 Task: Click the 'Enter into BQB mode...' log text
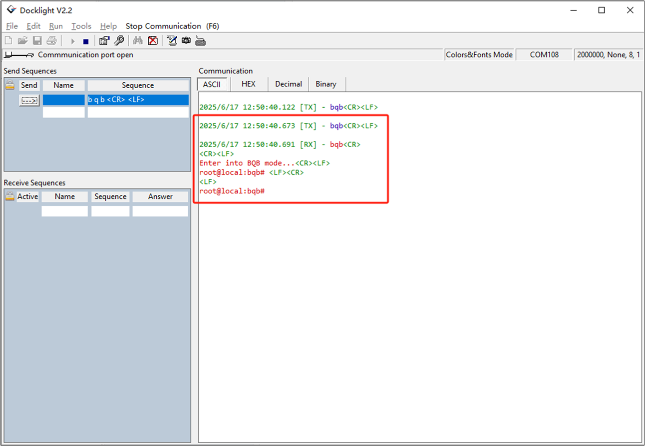[x=247, y=163]
